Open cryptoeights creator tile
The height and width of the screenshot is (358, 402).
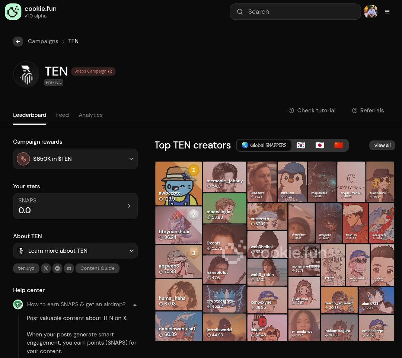[x=224, y=298]
